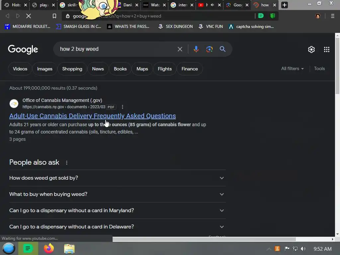Expand 'What to buy when buying weed?'

[x=118, y=194]
